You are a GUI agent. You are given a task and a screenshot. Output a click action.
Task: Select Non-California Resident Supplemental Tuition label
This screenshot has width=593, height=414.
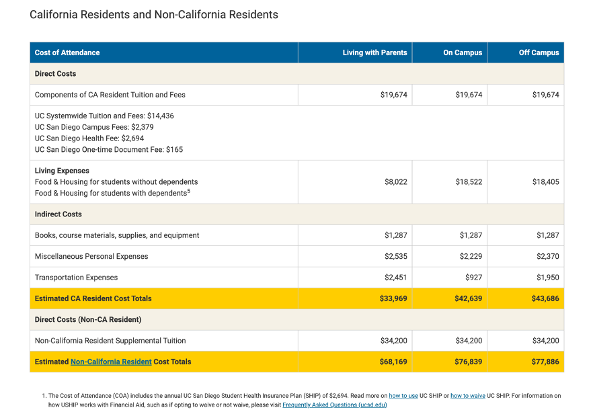[110, 341]
